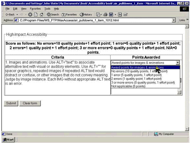
Task: Click the text area scroll down arrow
Action: [179, 92]
